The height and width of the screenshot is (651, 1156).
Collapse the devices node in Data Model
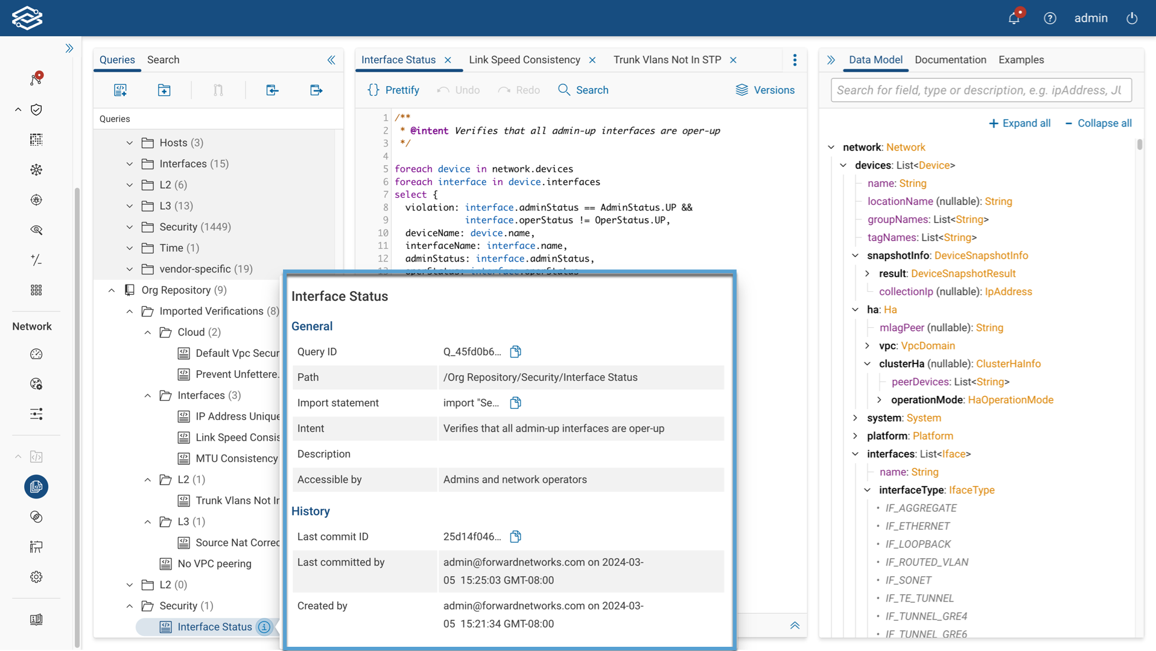[842, 165]
